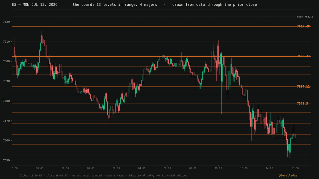319x179 pixels.
Task: Click the 06:00 time axis label
Action: tap(167, 168)
